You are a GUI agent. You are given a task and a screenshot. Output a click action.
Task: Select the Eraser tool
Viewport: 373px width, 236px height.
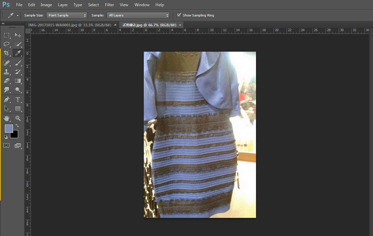[x=7, y=81]
